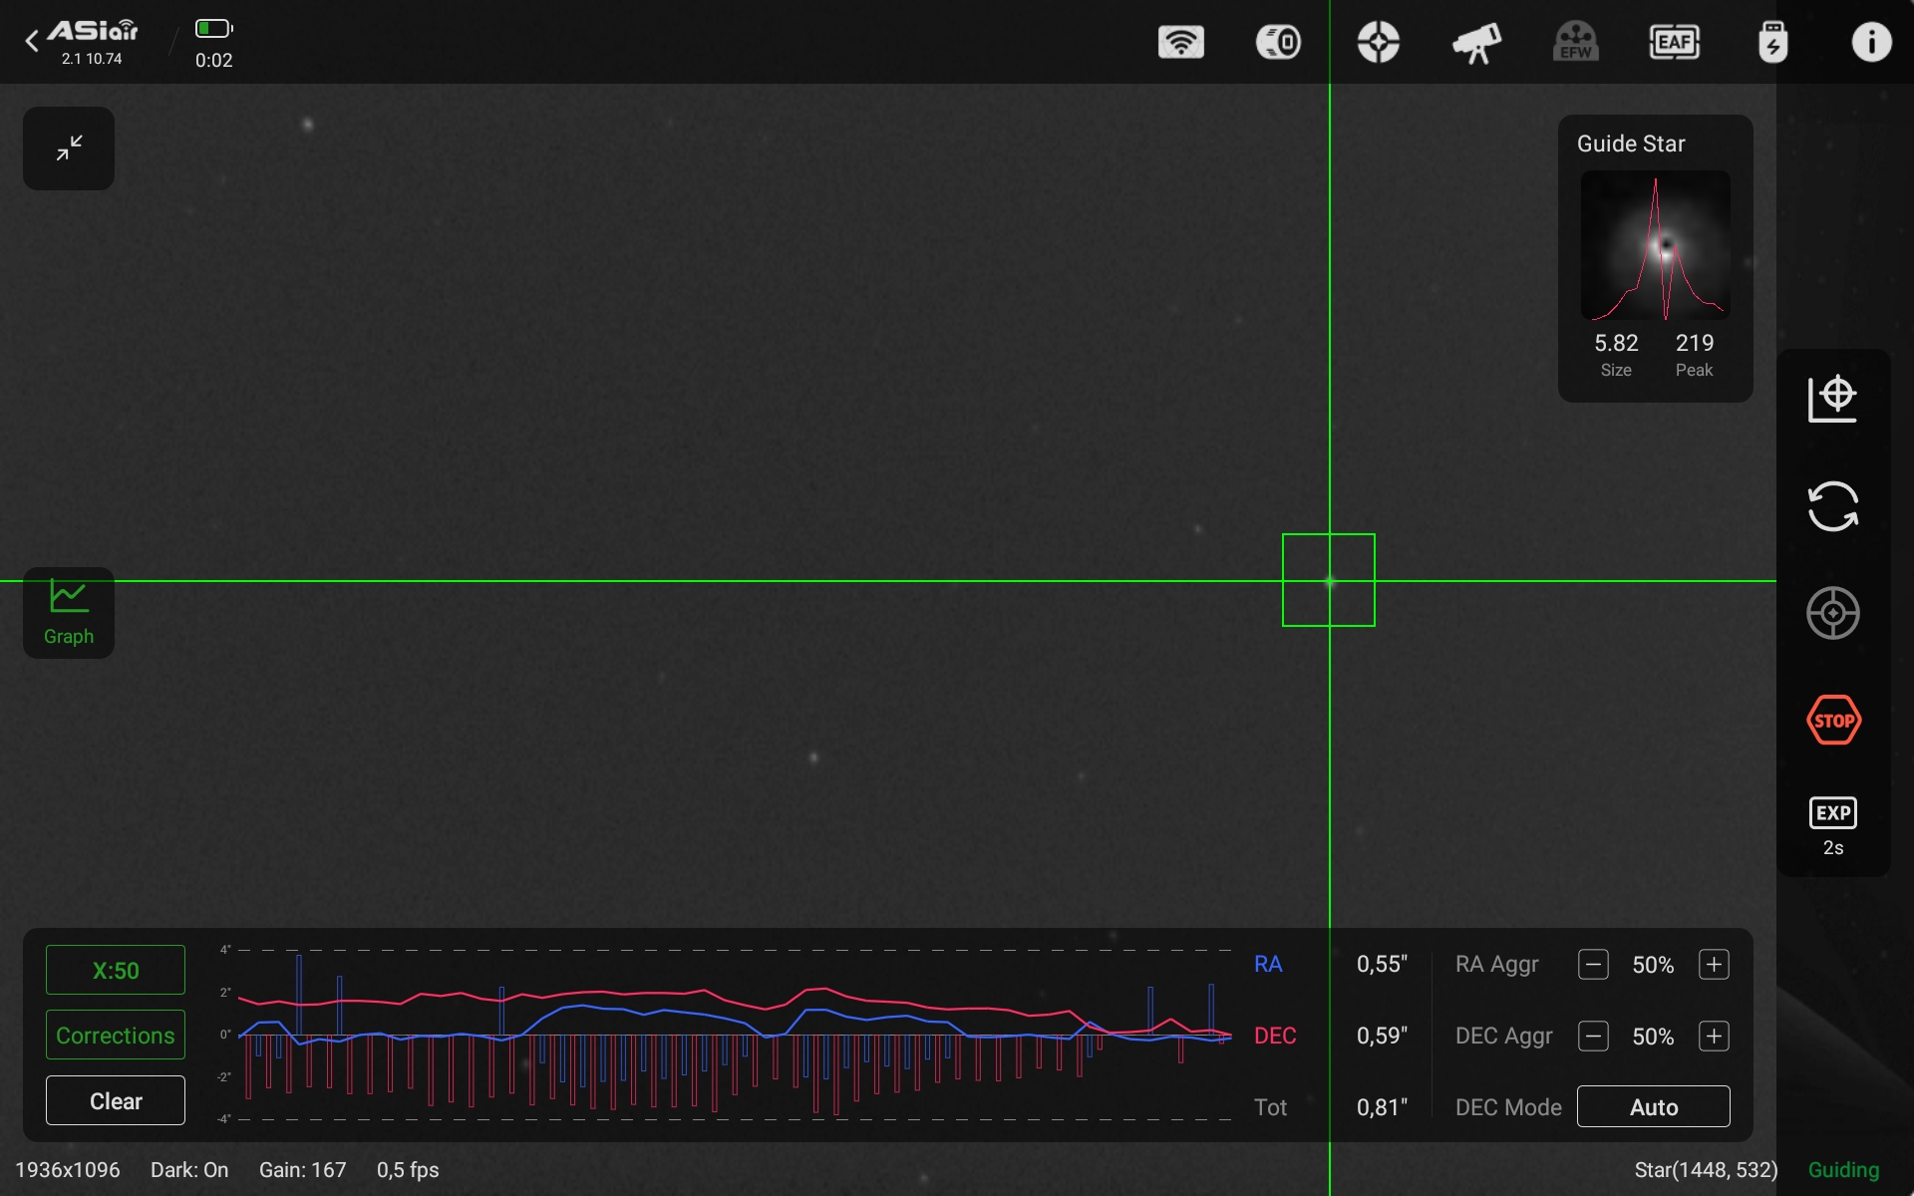1914x1196 pixels.
Task: Toggle the Corrections display
Action: coord(116,1036)
